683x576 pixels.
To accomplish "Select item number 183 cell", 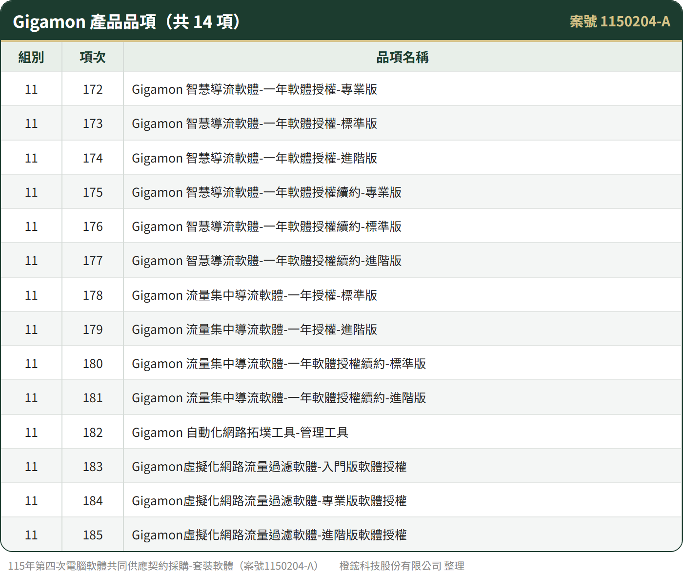I will pos(93,467).
